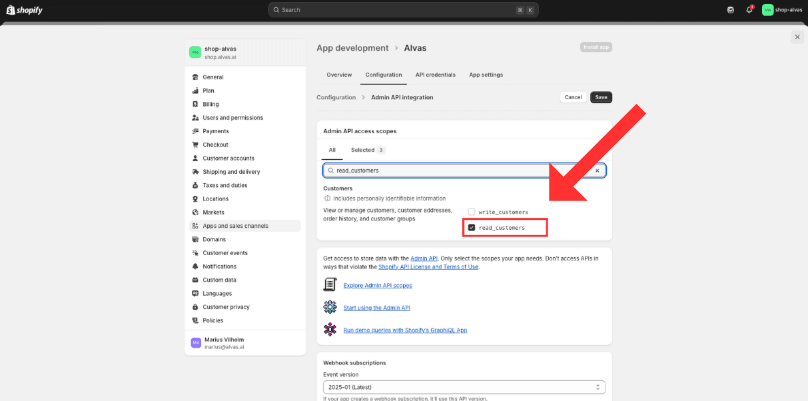The width and height of the screenshot is (808, 401).
Task: Click the Policies sidebar icon
Action: coord(195,320)
